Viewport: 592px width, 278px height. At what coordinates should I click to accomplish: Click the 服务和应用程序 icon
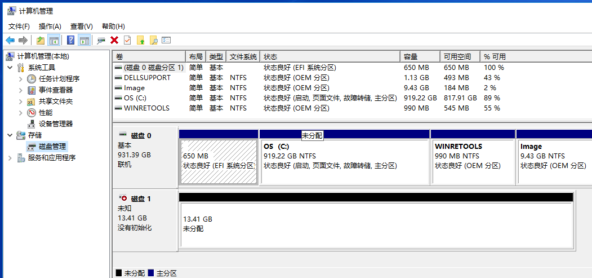[21, 158]
